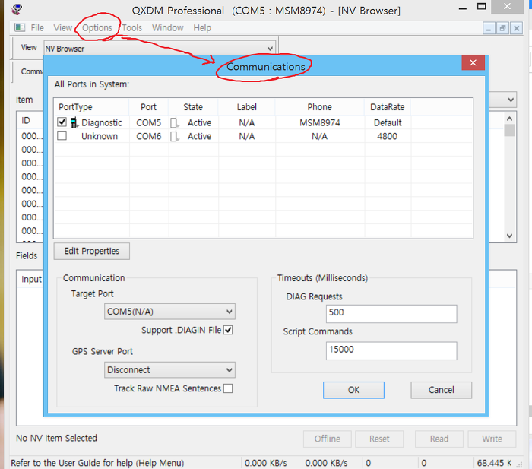Click the NV item list scroll up arrow

509,119
